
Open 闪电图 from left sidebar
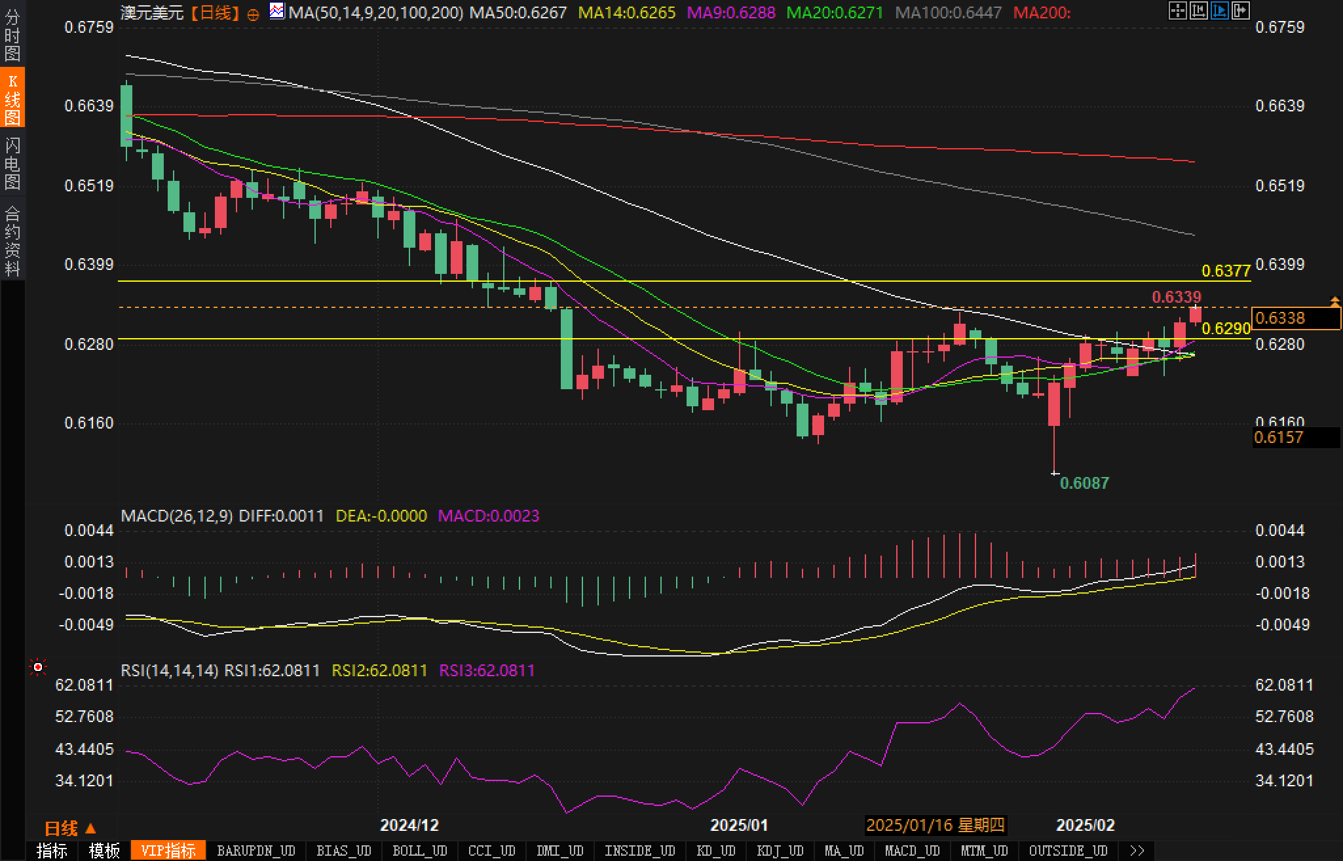[12, 163]
